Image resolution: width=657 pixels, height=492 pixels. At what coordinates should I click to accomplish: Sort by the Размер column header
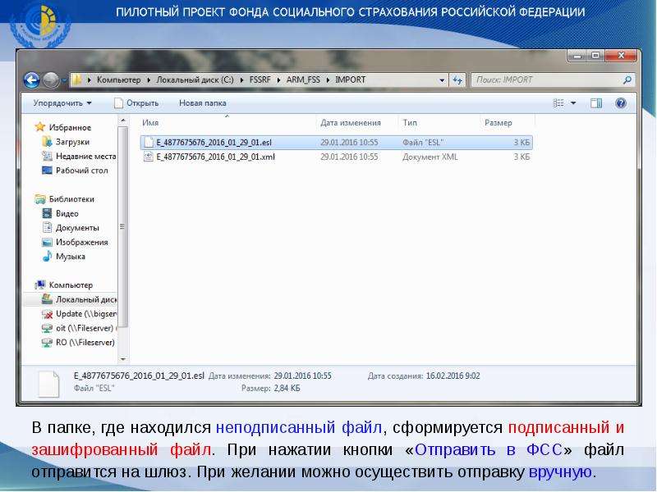pyautogui.click(x=498, y=122)
